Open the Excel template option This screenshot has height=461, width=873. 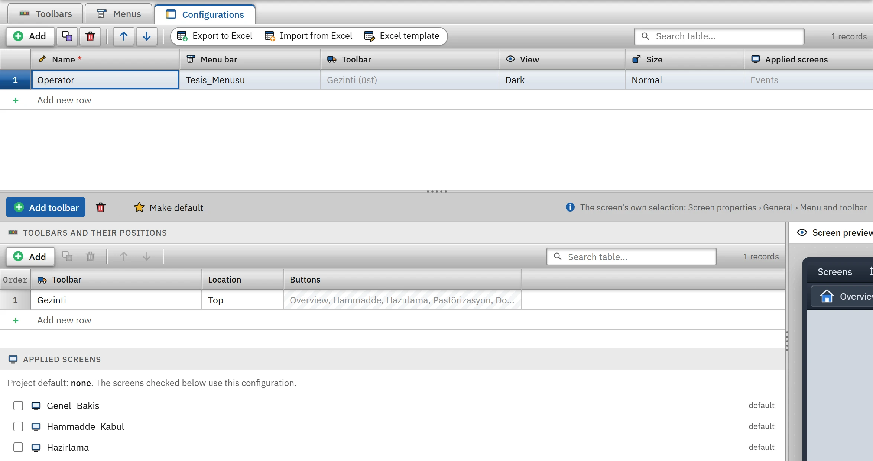(402, 36)
